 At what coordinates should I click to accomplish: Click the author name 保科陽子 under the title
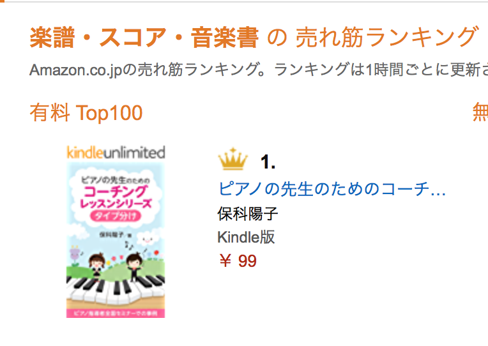[248, 213]
